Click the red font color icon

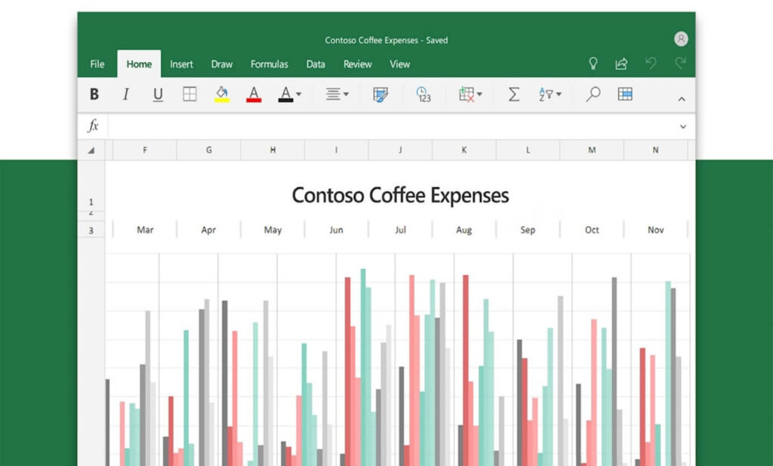pyautogui.click(x=254, y=94)
